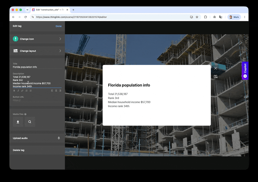The height and width of the screenshot is (182, 258).
Task: Click the popup line Rank 3rd
Action: pyautogui.click(x=114, y=98)
